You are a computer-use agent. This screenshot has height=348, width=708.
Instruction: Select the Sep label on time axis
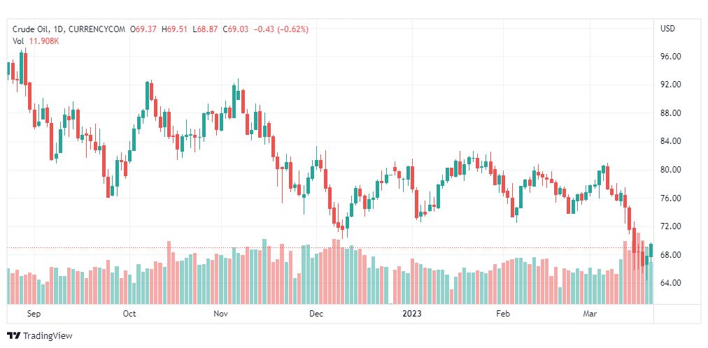(x=34, y=314)
